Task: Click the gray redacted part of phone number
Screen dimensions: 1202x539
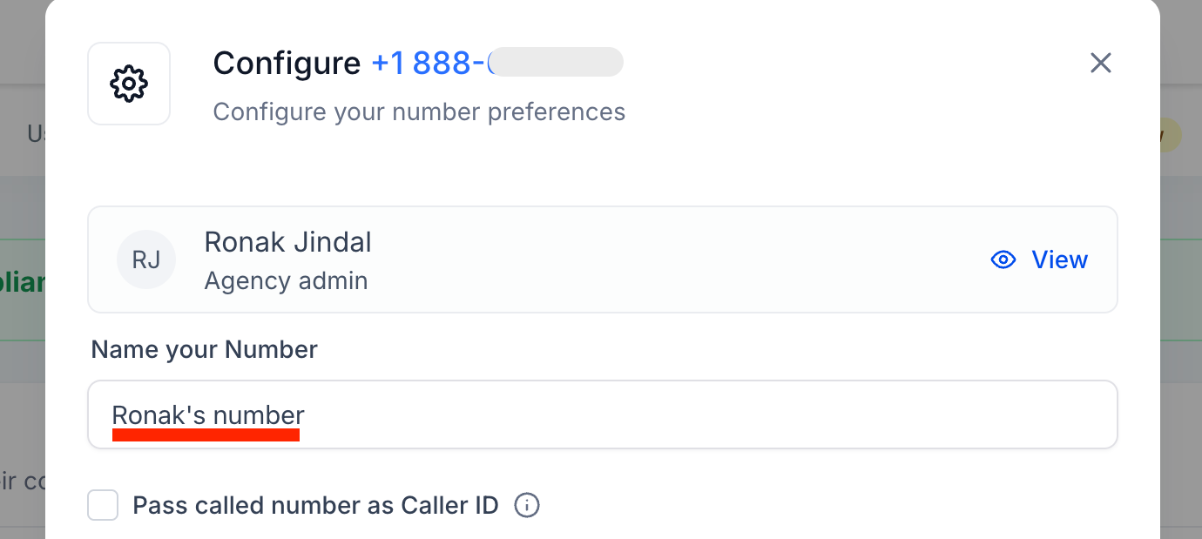Action: click(557, 63)
